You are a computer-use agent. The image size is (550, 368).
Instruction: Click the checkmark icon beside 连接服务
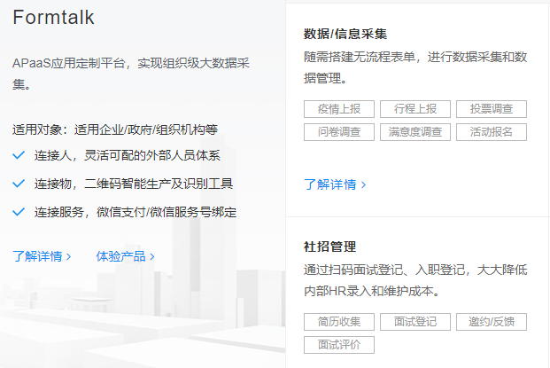[19, 213]
